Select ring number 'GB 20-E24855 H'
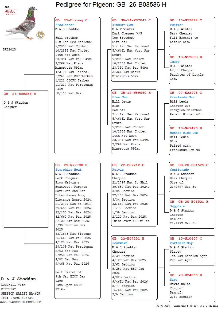 186,275
